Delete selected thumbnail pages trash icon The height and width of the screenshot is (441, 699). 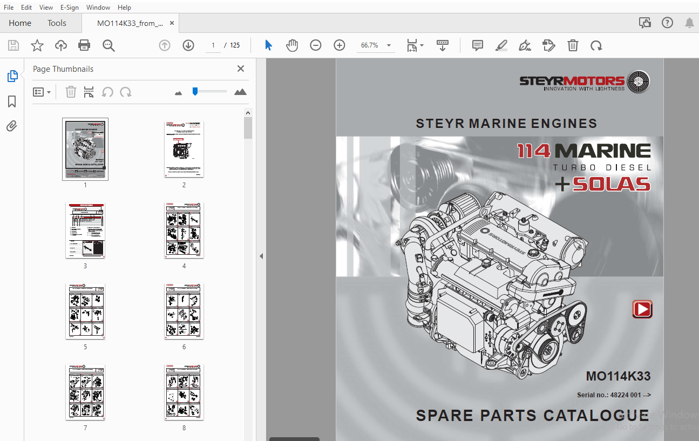[71, 92]
